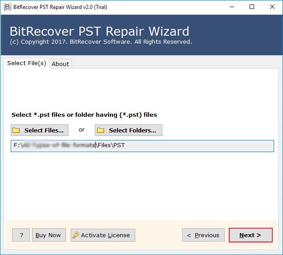Close the PST Repair Wizard window
Screen dimensions: 283x255
point(272,7)
